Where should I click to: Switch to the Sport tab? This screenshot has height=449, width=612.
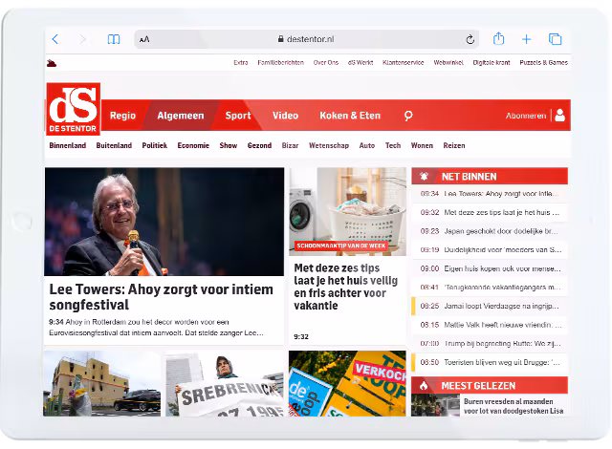[x=238, y=116]
